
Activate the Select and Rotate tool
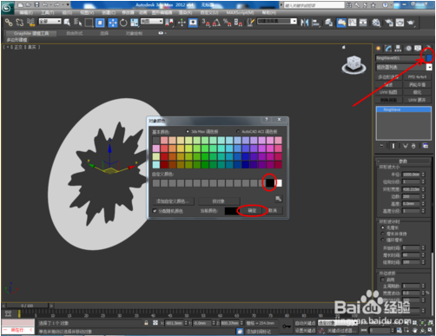pos(123,23)
